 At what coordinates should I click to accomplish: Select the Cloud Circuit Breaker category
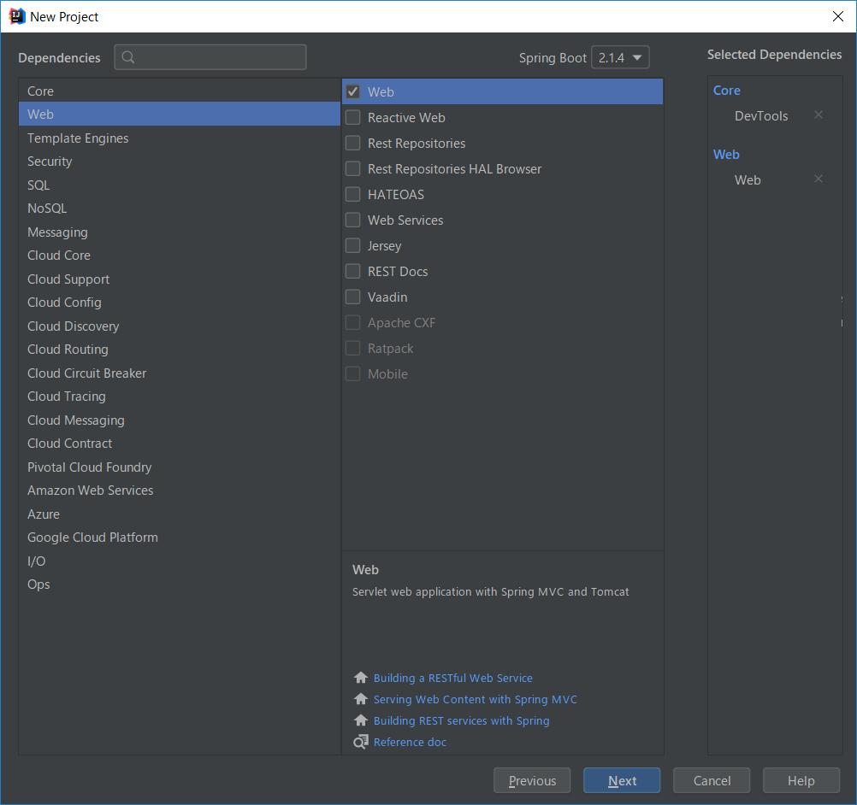(x=180, y=373)
